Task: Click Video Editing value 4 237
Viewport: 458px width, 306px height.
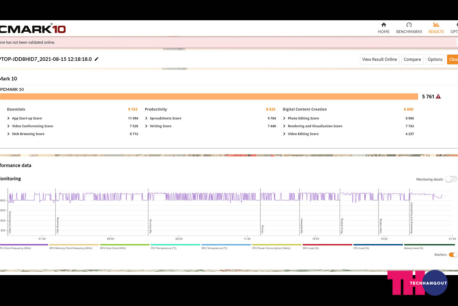Action: click(x=410, y=134)
